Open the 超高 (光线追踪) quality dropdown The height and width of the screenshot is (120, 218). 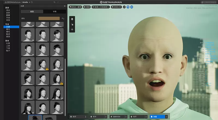(101, 7)
